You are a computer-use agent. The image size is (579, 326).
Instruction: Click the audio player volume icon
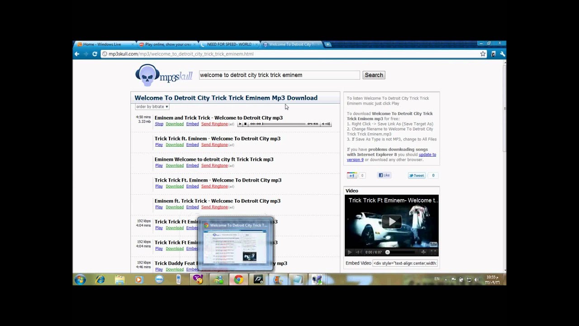326,124
